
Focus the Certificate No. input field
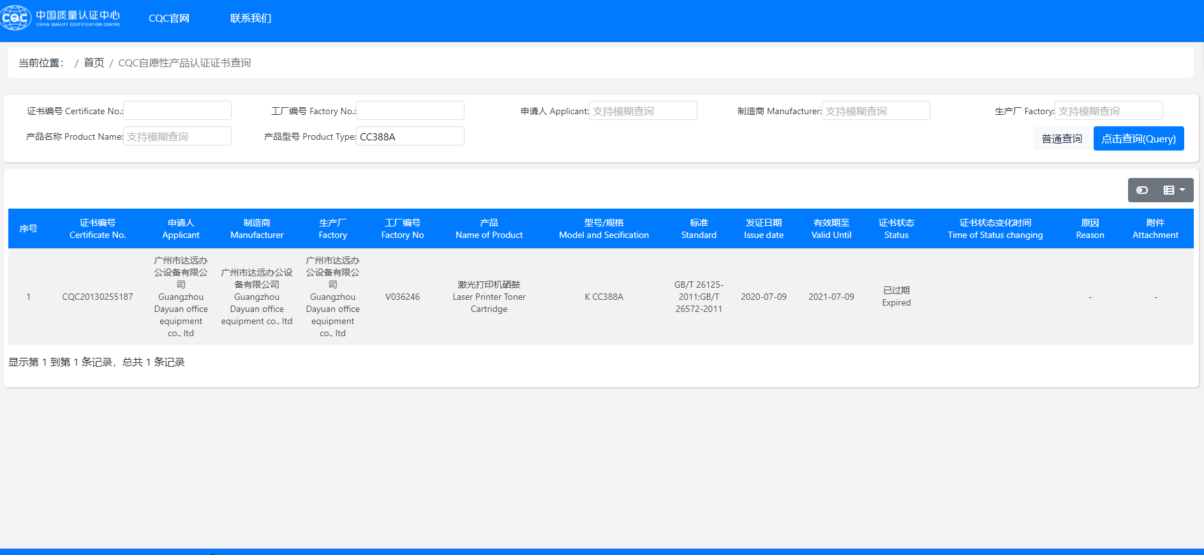coord(177,110)
